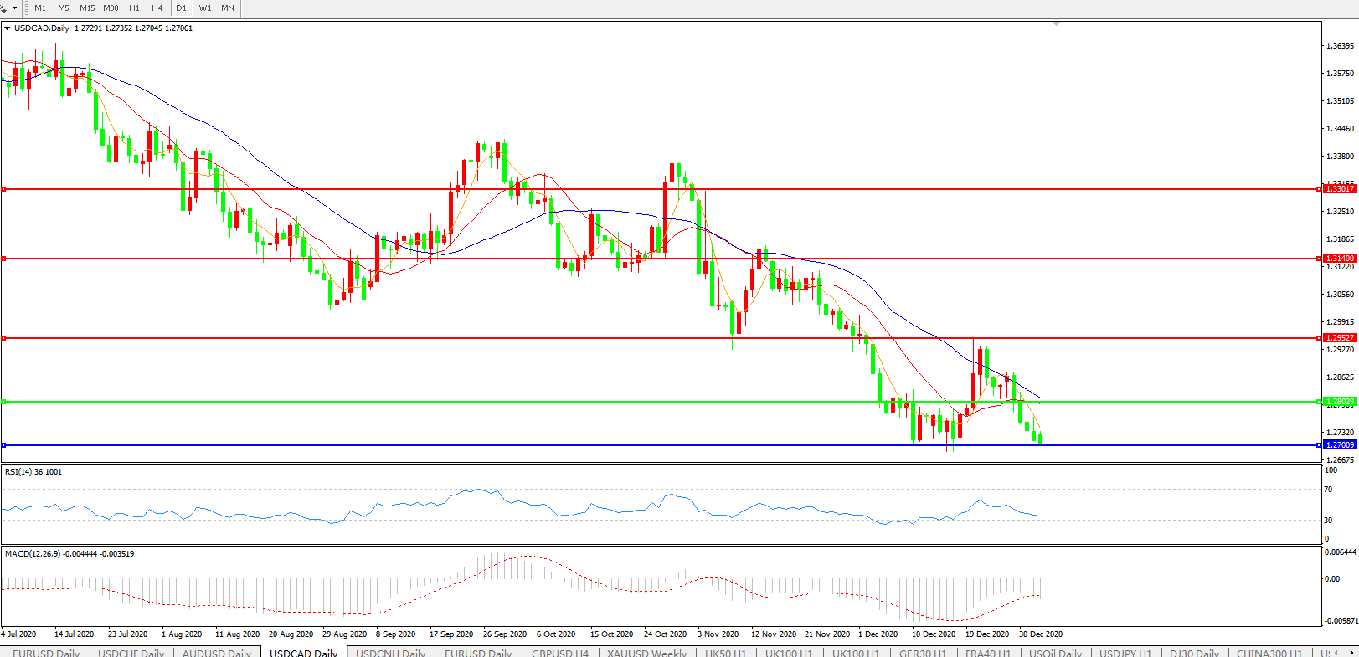Choose the M15 timeframe button
This screenshot has width=1359, height=657.
pyautogui.click(x=87, y=8)
